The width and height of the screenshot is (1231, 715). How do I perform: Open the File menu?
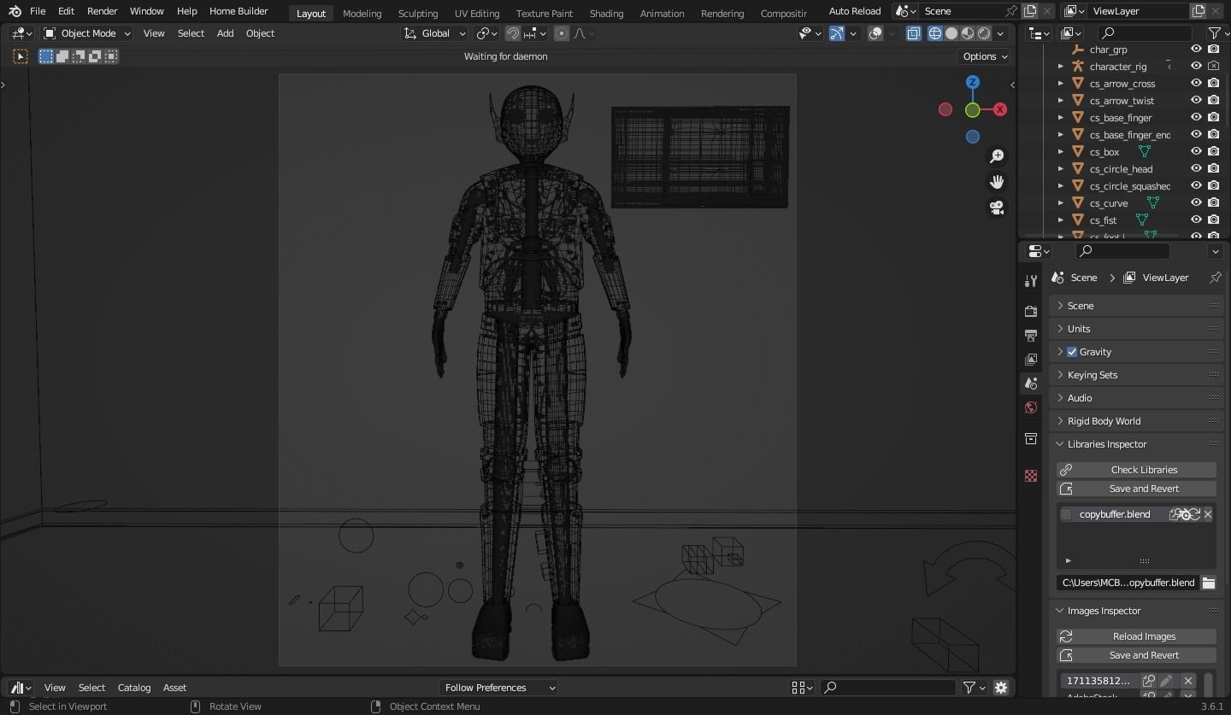click(38, 11)
